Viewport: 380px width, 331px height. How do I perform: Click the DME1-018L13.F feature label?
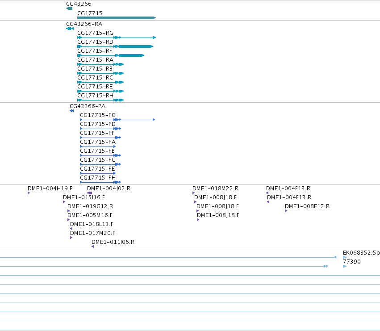pyautogui.click(x=92, y=224)
